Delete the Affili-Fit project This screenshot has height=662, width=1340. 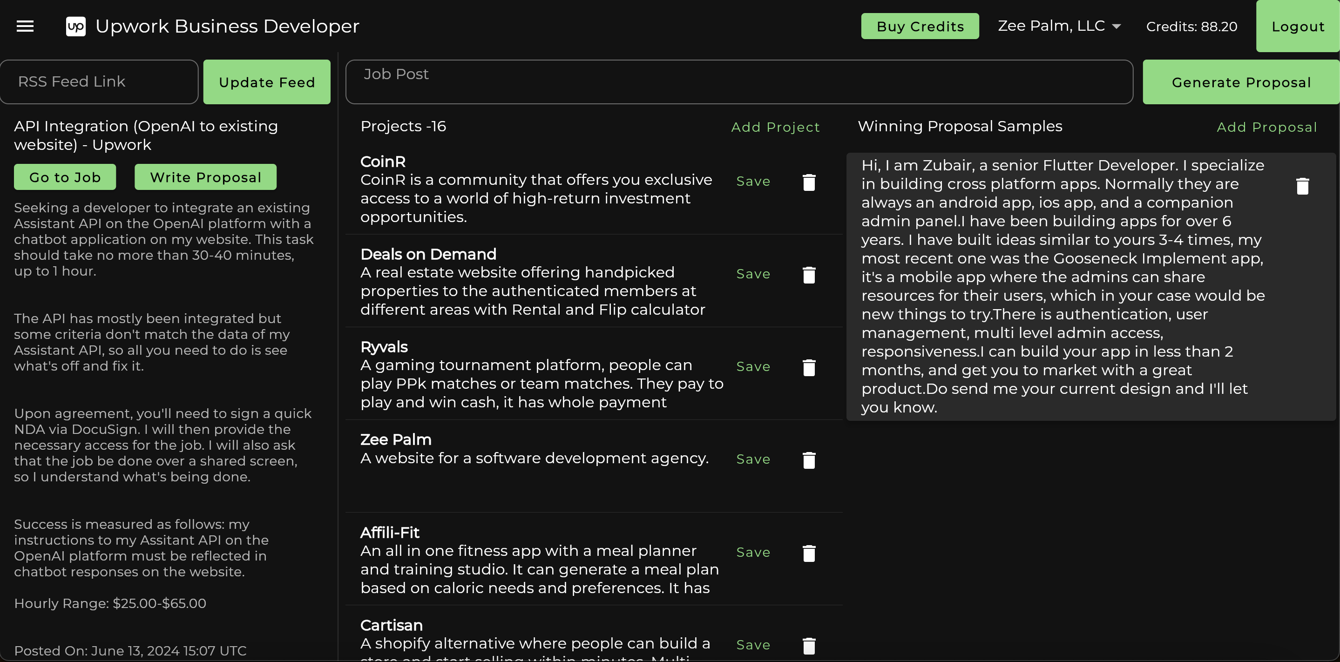[x=809, y=553]
